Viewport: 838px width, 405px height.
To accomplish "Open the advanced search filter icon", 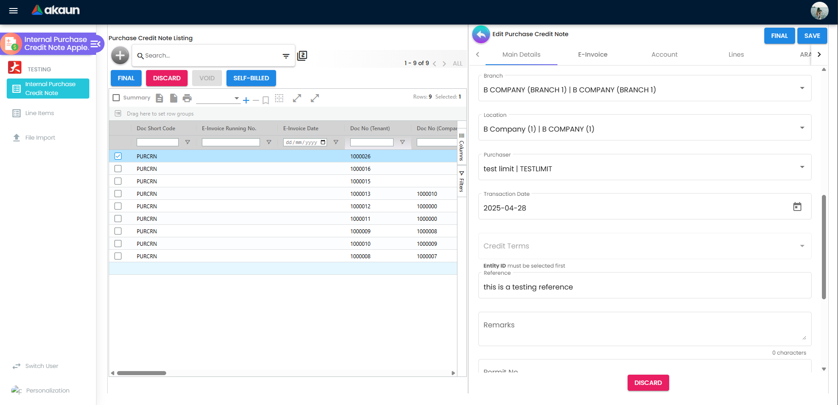I will point(286,56).
